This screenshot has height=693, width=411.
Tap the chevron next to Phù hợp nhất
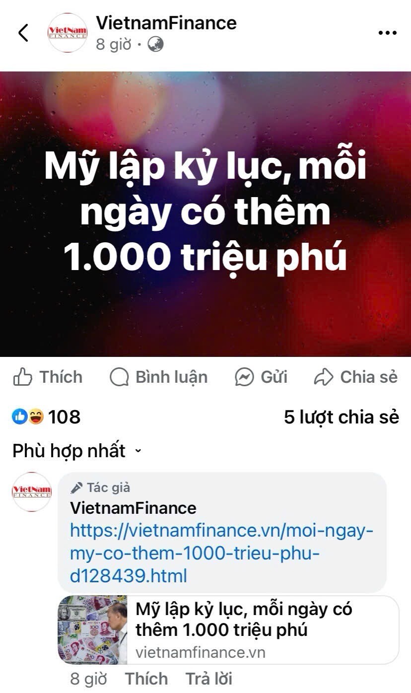(138, 451)
